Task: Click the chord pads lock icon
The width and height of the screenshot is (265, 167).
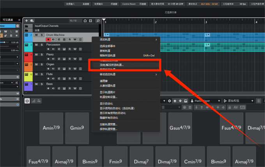Action: click(x=230, y=108)
